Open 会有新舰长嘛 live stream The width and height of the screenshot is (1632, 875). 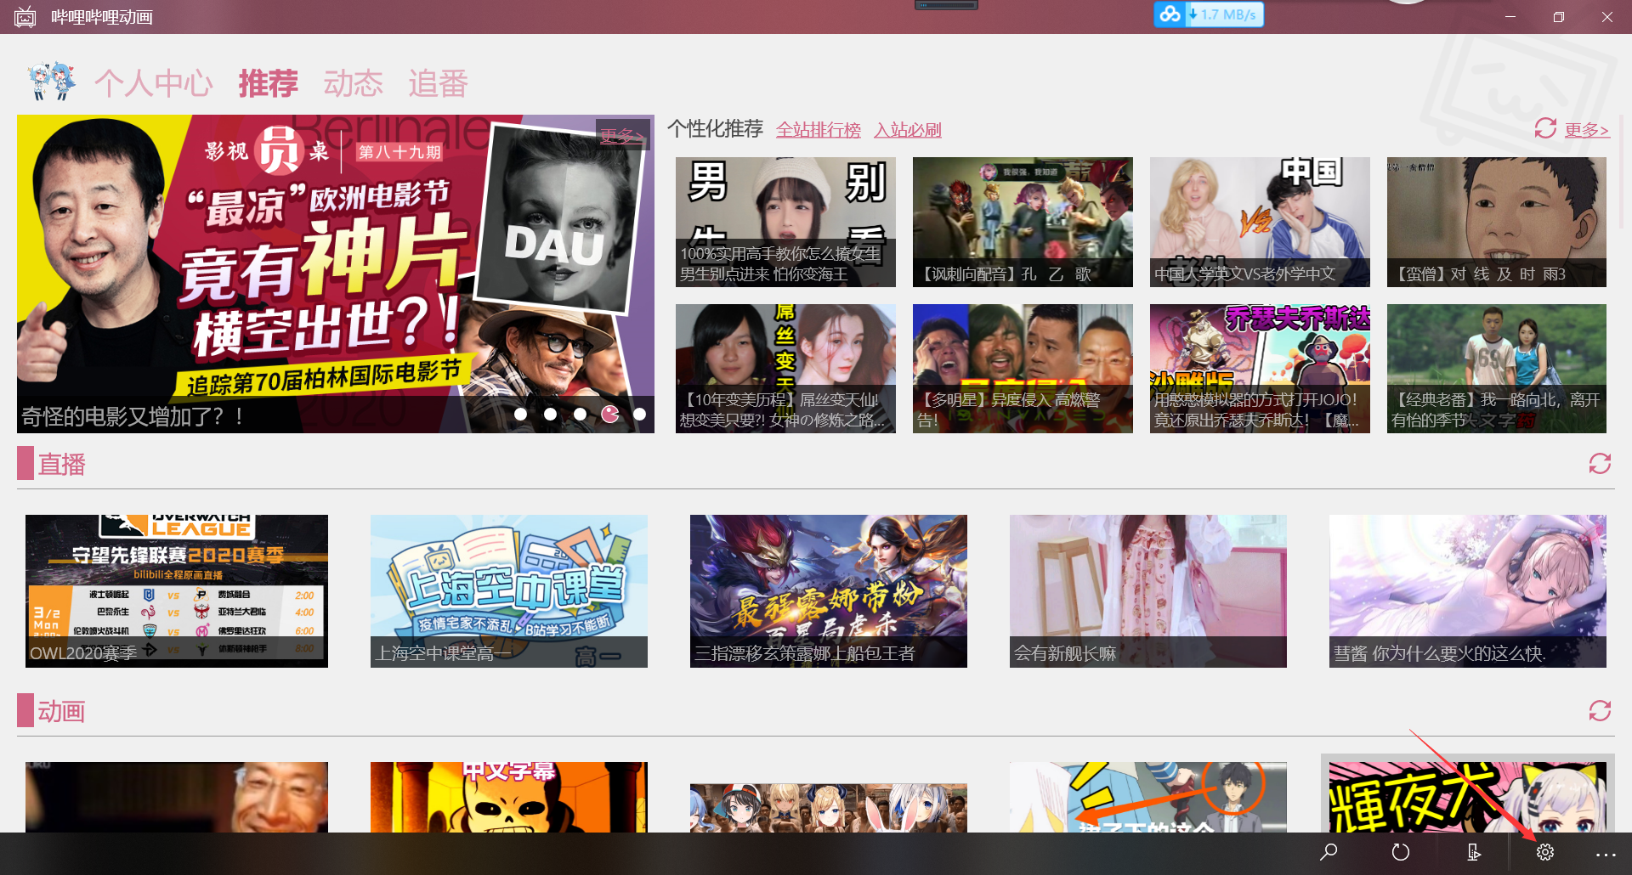pyautogui.click(x=1148, y=591)
